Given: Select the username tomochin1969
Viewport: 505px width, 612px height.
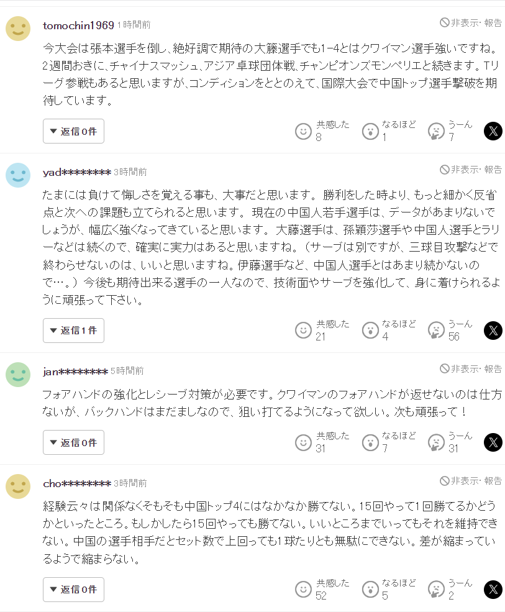Looking at the screenshot, I should (77, 25).
